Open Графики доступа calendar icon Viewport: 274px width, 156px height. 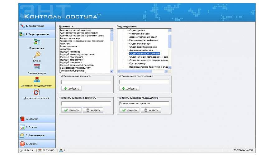click(x=37, y=67)
